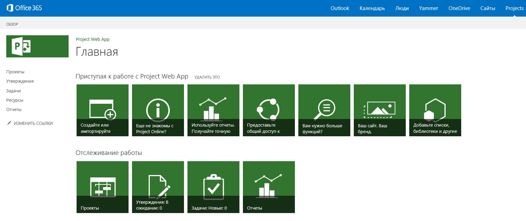Click the 'Используйте отчеты. Получайте точную' caption
The image size is (526, 221).
pyautogui.click(x=213, y=128)
